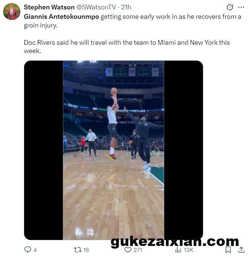Repost the tweet using the retweet icon
This screenshot has height=258, width=248.
(77, 249)
